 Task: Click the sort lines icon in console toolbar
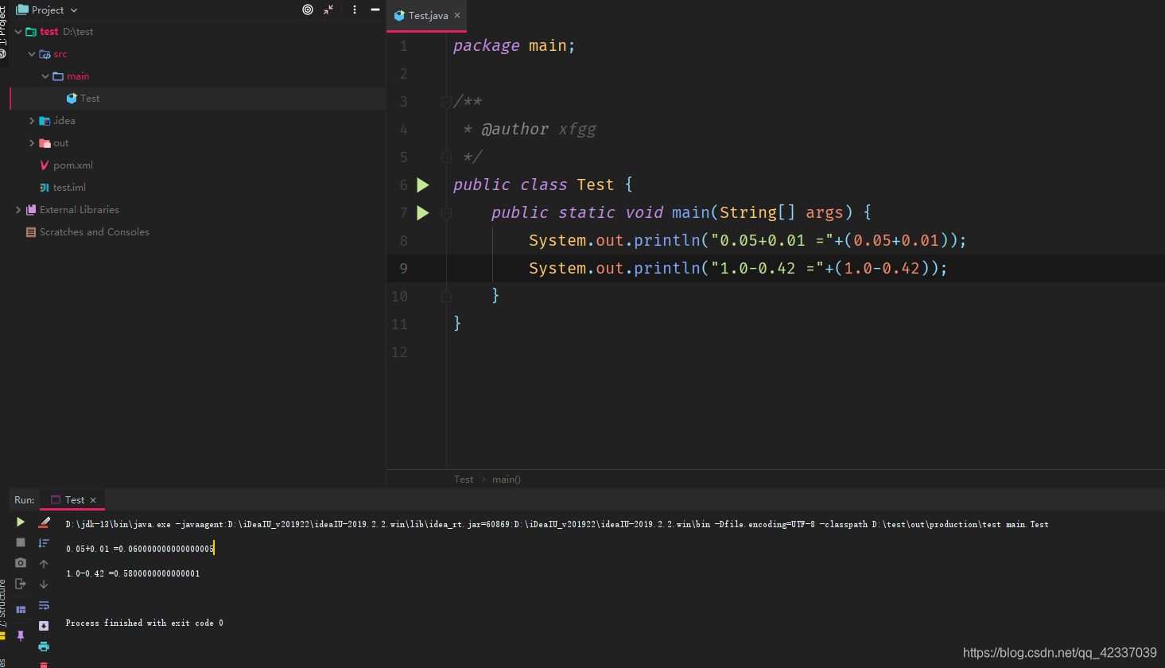44,542
